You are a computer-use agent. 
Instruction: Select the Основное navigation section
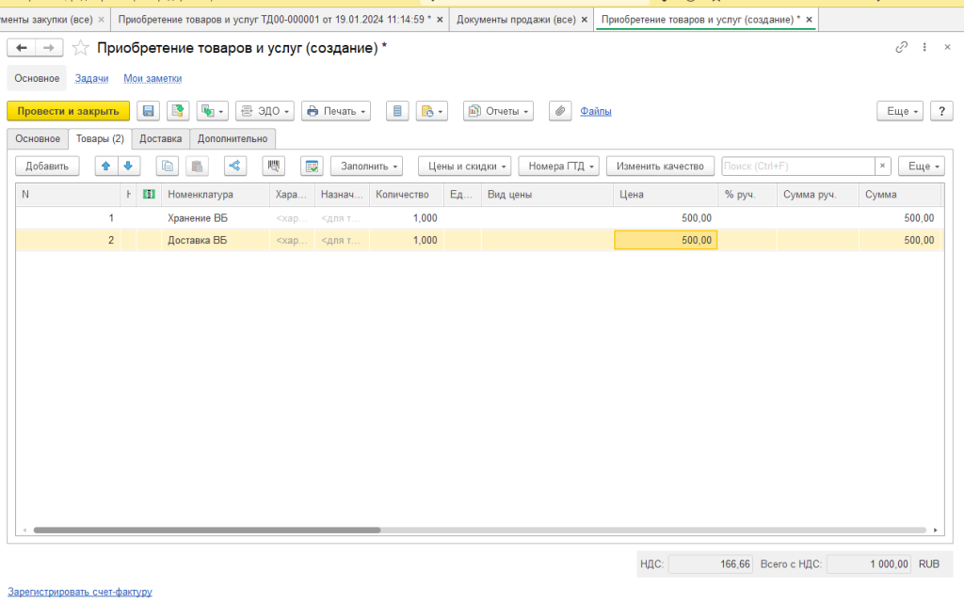(x=37, y=79)
